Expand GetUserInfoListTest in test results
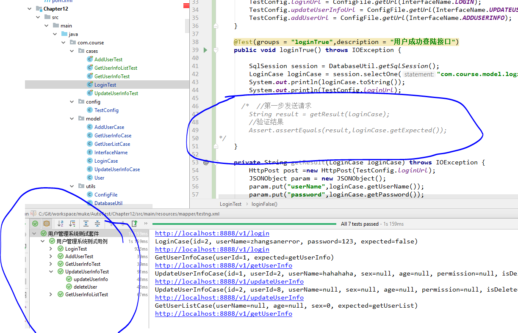This screenshot has width=518, height=333. coord(51,295)
